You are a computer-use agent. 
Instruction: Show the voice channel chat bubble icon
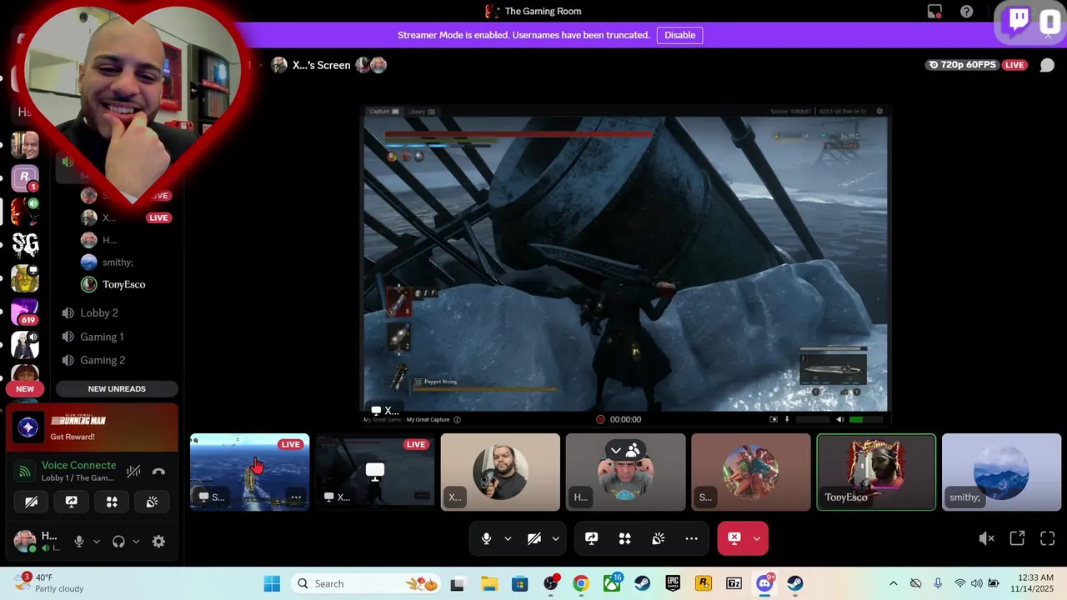click(1047, 65)
